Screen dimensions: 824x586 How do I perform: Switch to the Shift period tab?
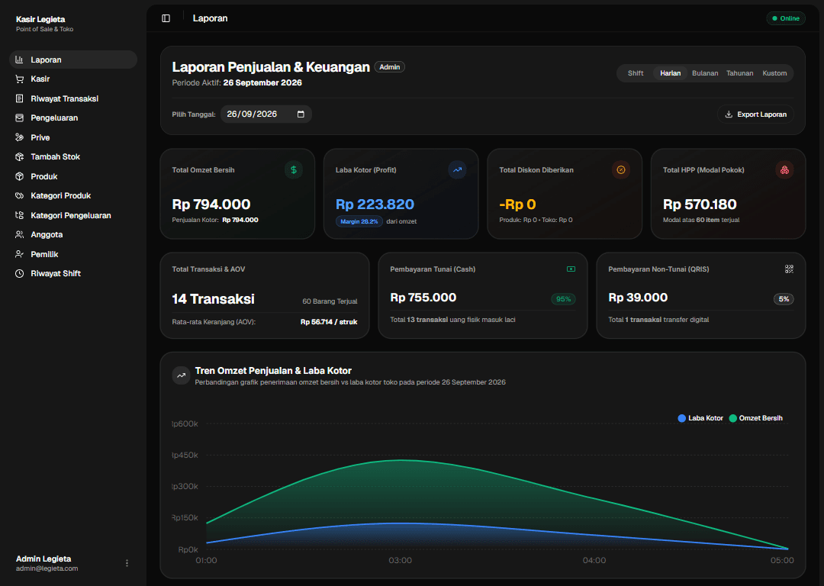pos(636,73)
